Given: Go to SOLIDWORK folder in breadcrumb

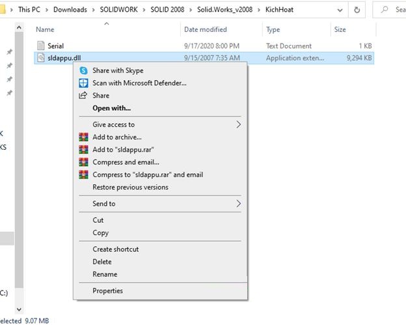Looking at the screenshot, I should point(118,10).
